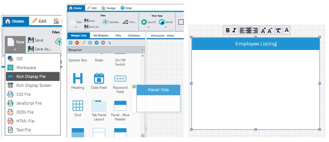Align text center in formatting toolbar
The image size is (329, 142).
point(249,31)
